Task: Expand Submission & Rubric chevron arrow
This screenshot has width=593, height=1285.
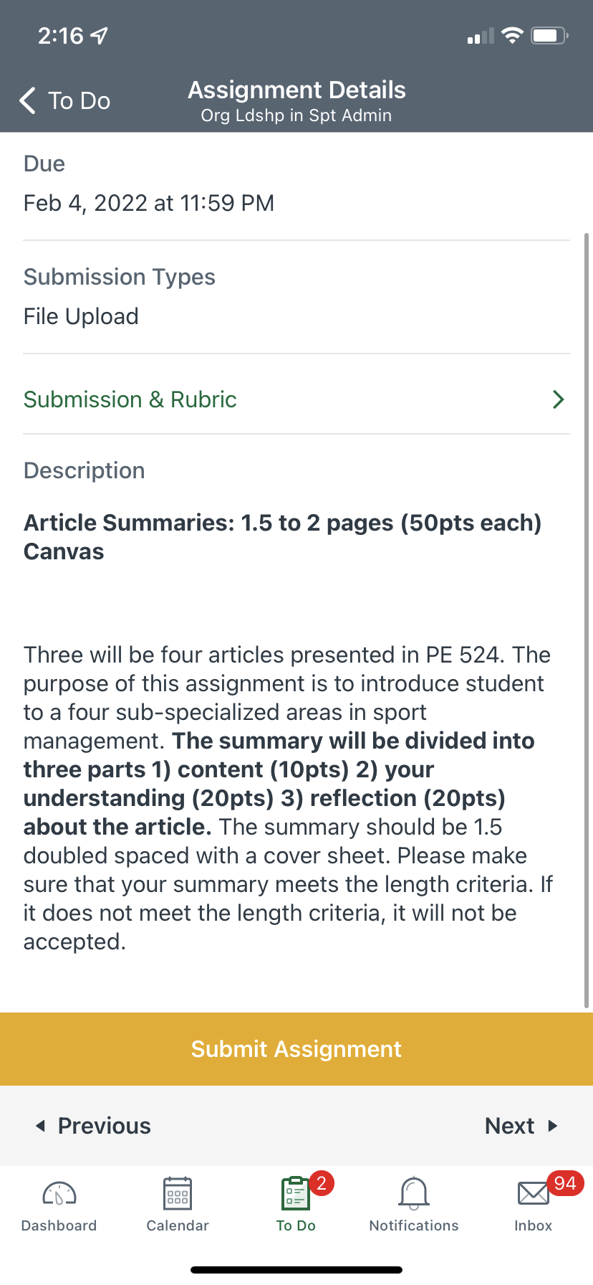Action: pyautogui.click(x=559, y=399)
